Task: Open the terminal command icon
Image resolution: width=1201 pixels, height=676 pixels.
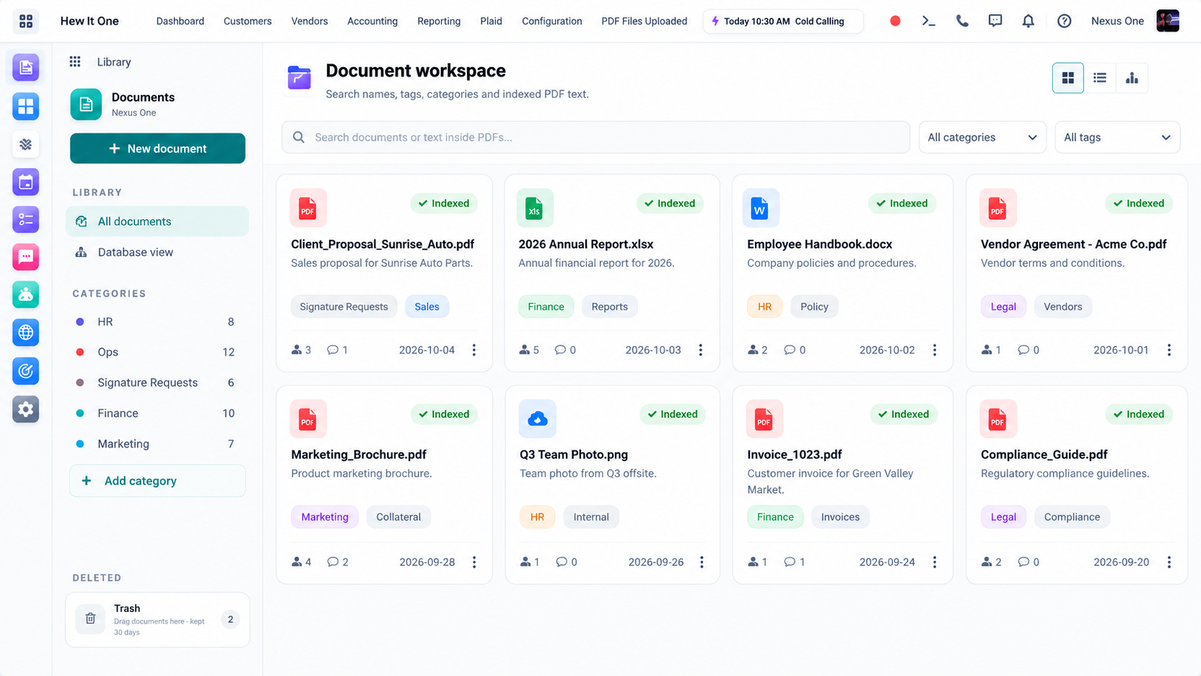Action: (x=929, y=21)
